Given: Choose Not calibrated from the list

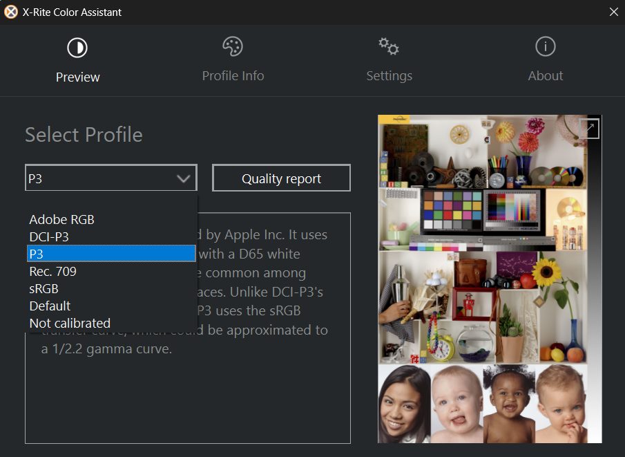Looking at the screenshot, I should [x=70, y=323].
